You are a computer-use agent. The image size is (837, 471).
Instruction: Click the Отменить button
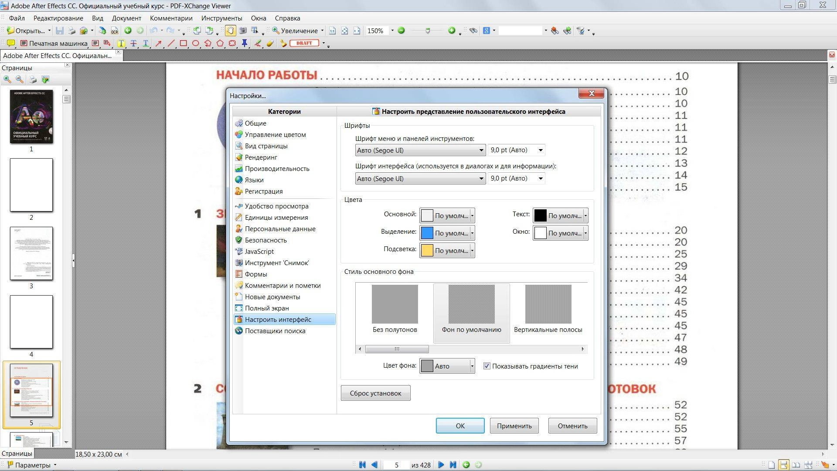click(x=572, y=426)
